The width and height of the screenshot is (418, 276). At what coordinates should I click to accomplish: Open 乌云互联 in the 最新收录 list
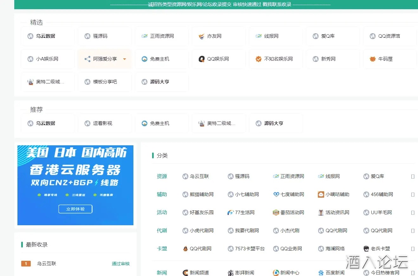(x=47, y=264)
